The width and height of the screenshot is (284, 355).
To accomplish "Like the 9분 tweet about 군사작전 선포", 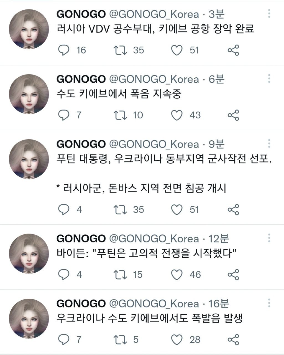I will pos(177,209).
